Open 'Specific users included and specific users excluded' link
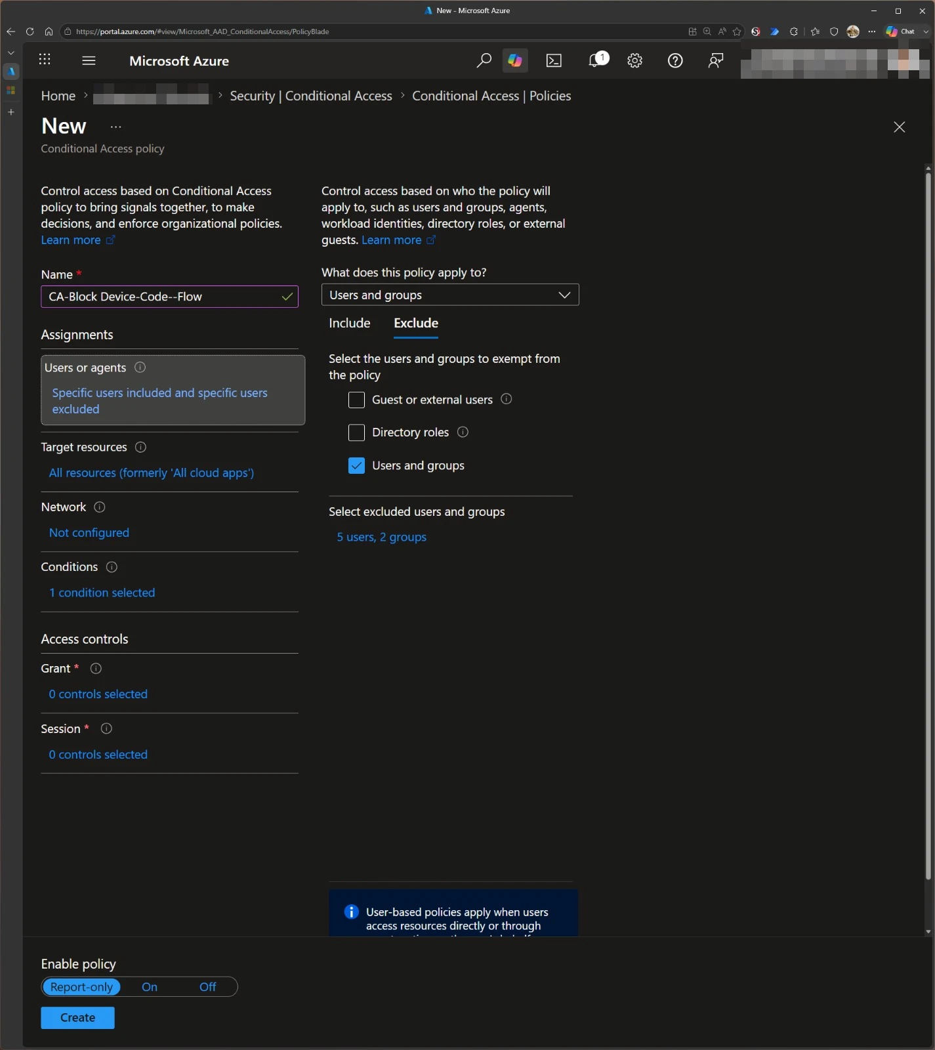 [160, 401]
